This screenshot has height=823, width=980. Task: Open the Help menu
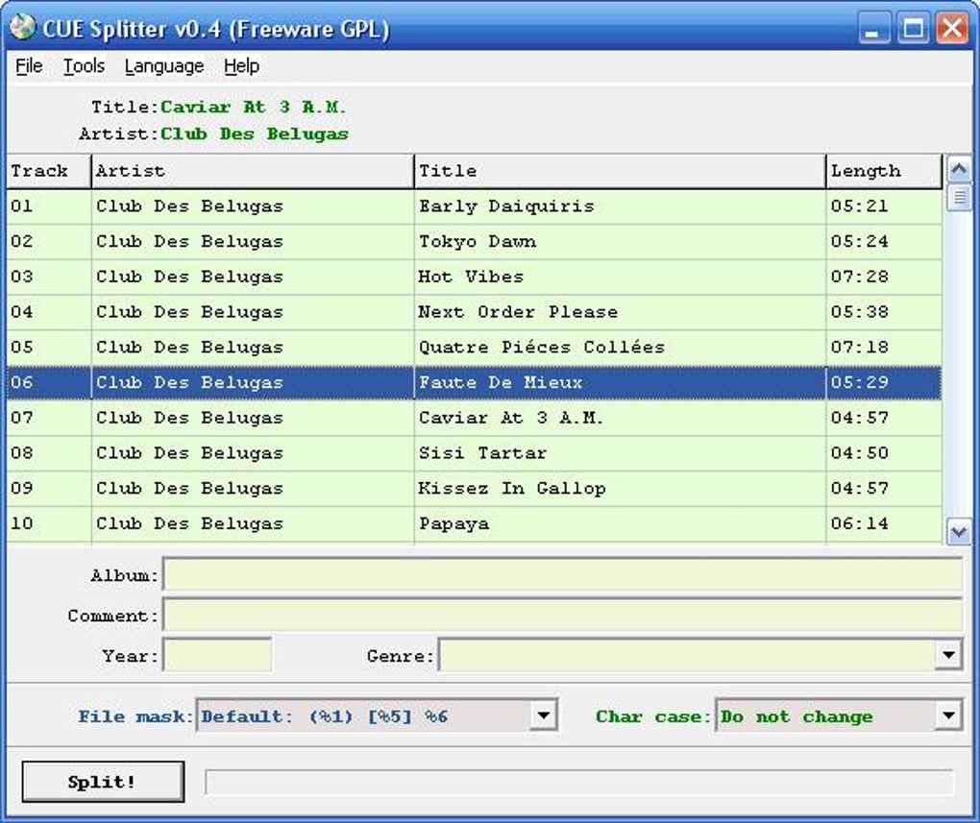pos(241,65)
